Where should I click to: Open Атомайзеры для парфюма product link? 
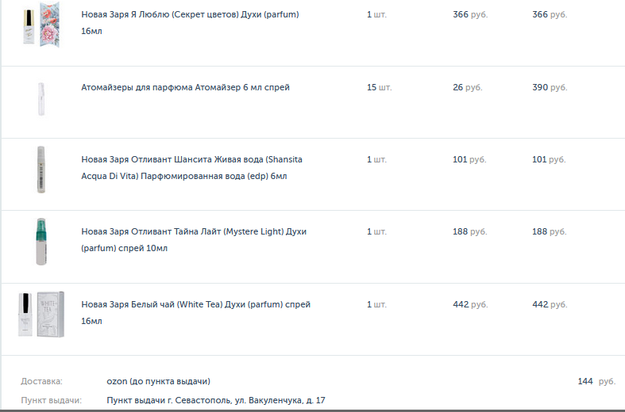coord(185,87)
